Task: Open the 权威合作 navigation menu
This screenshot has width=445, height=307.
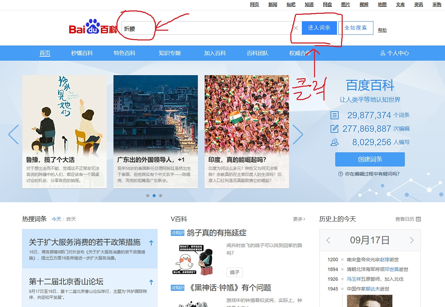Action: click(300, 53)
